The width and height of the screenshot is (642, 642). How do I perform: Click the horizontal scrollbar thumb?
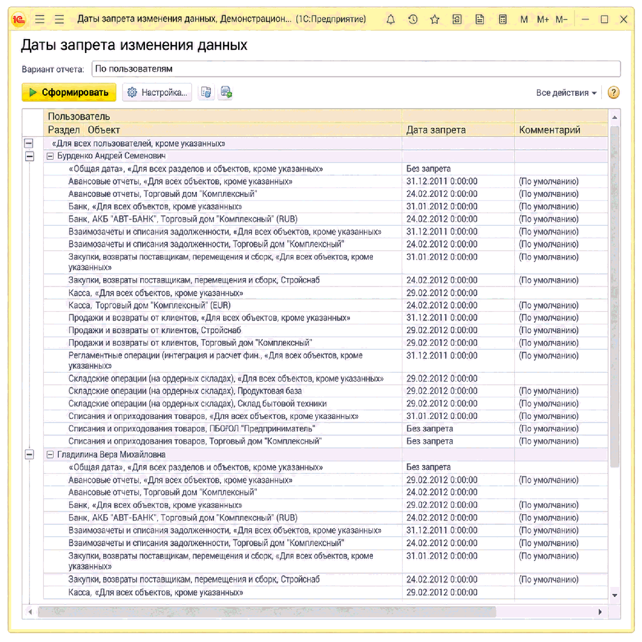pyautogui.click(x=266, y=612)
